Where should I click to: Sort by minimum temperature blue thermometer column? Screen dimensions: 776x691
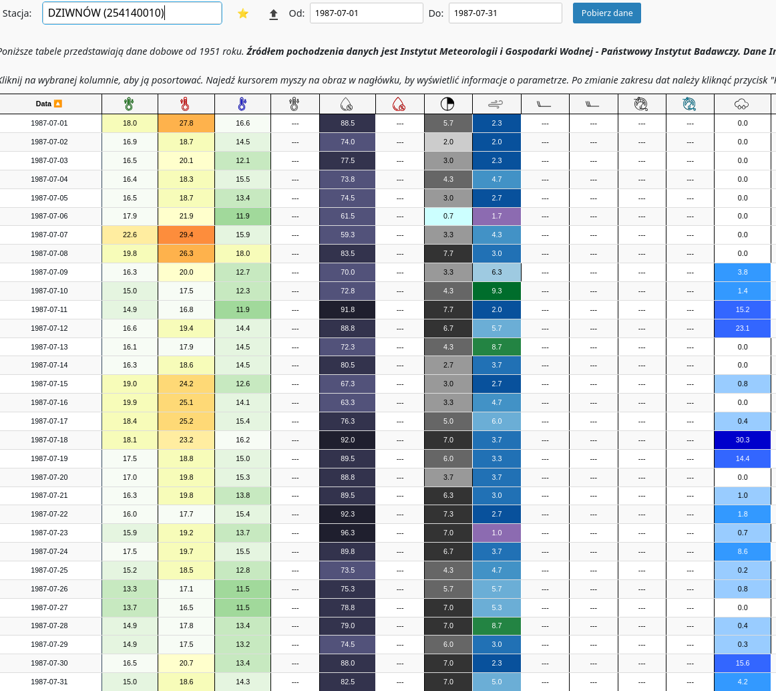[x=242, y=104]
